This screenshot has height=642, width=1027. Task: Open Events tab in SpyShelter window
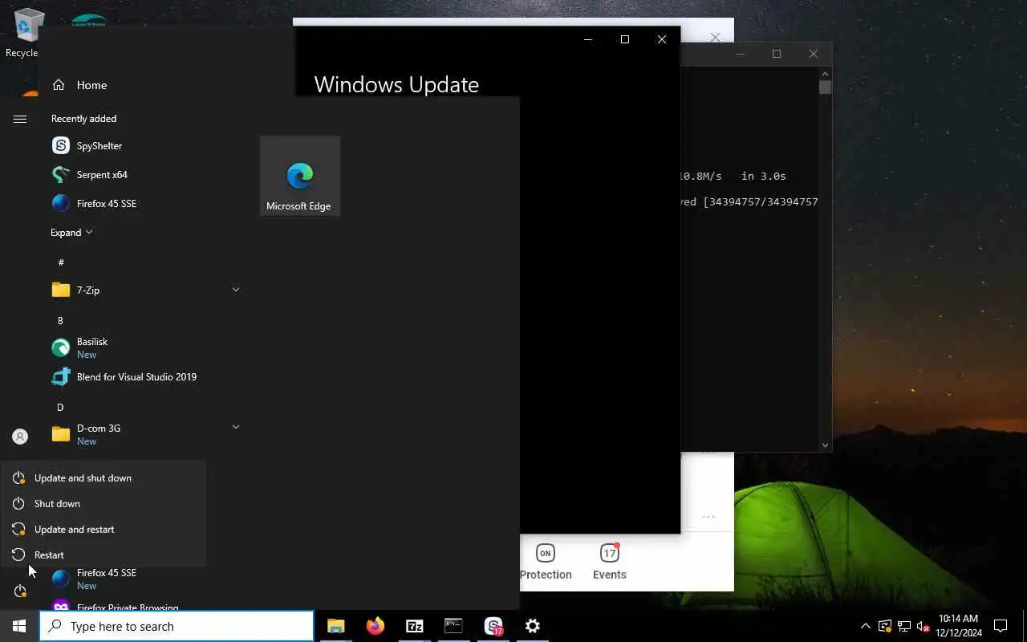click(610, 561)
